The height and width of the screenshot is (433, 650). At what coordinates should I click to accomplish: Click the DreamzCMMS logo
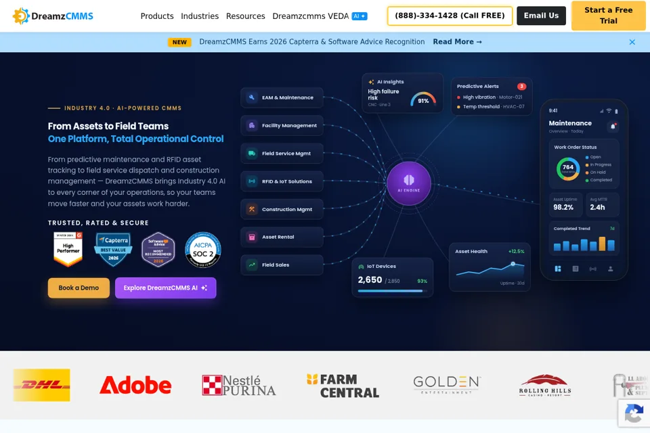pyautogui.click(x=53, y=16)
